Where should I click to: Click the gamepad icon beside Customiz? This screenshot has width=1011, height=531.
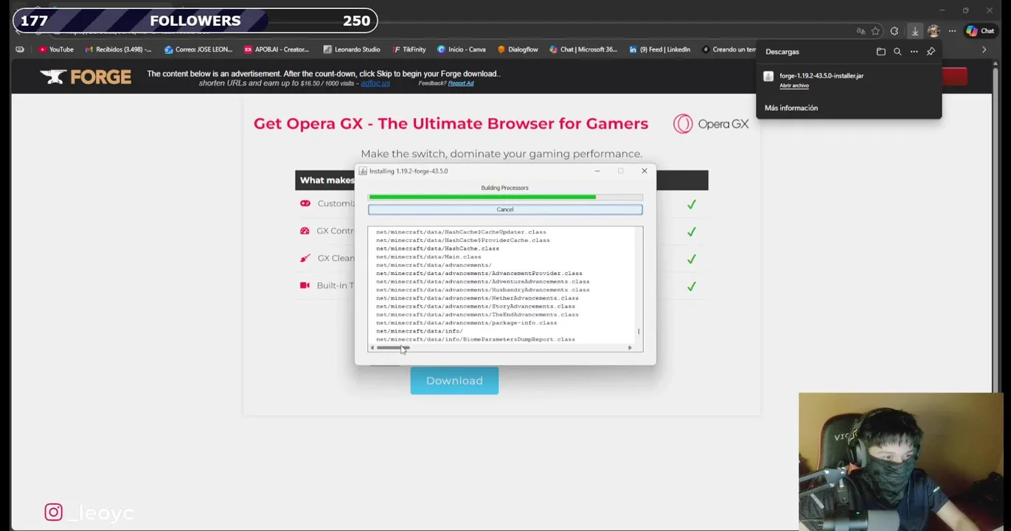tap(305, 204)
